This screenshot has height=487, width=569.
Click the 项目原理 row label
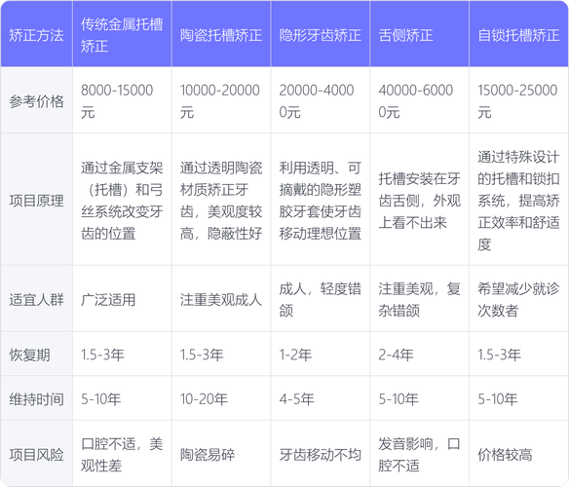[x=36, y=201]
